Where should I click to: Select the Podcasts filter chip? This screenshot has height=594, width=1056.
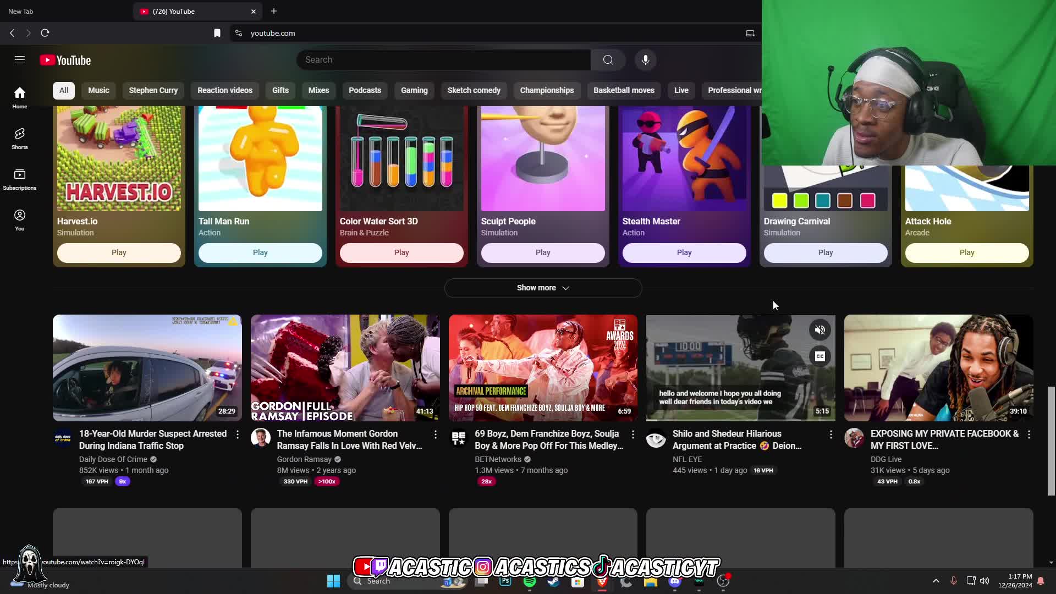click(365, 90)
